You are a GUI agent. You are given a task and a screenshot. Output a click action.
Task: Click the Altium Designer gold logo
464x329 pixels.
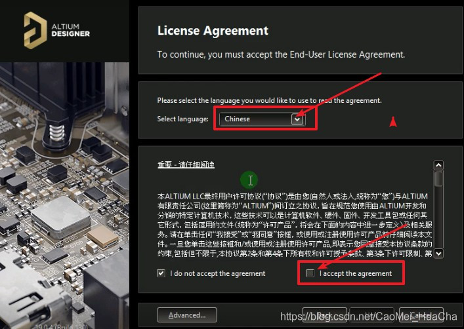pyautogui.click(x=35, y=30)
